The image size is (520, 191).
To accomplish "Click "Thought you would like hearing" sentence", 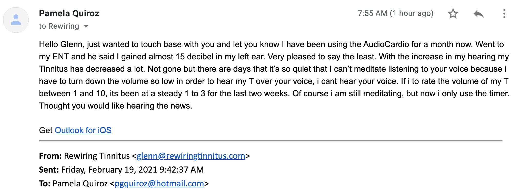I will click(97, 106).
